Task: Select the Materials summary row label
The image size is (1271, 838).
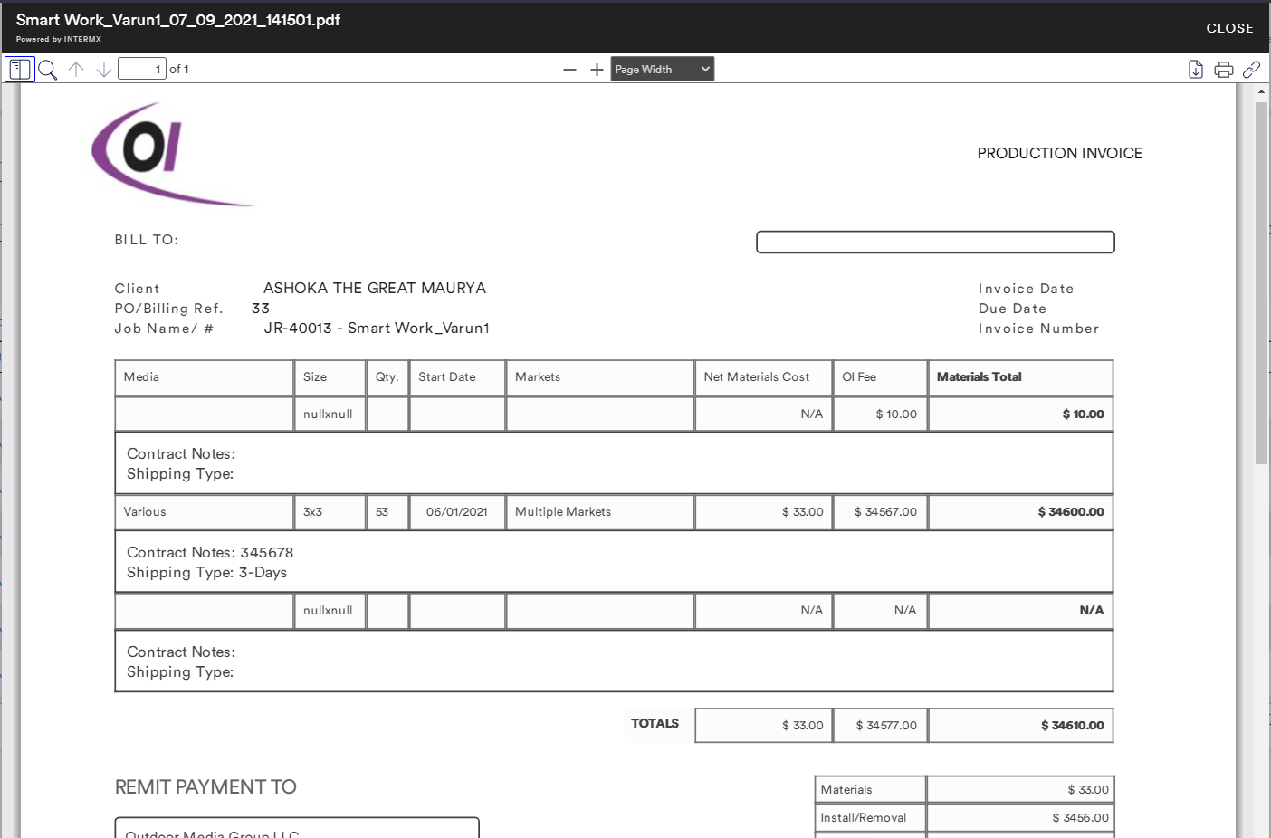Action: [846, 790]
